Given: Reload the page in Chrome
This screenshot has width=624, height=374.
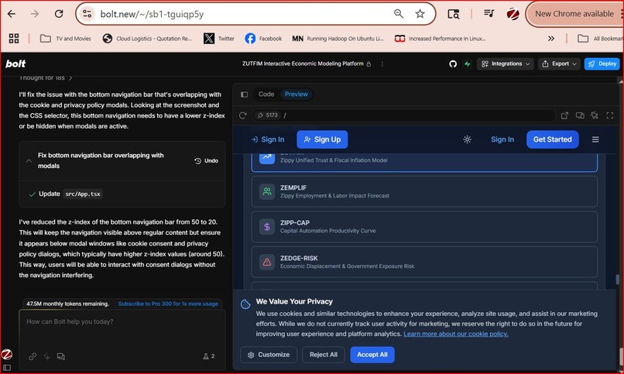Looking at the screenshot, I should 59,14.
